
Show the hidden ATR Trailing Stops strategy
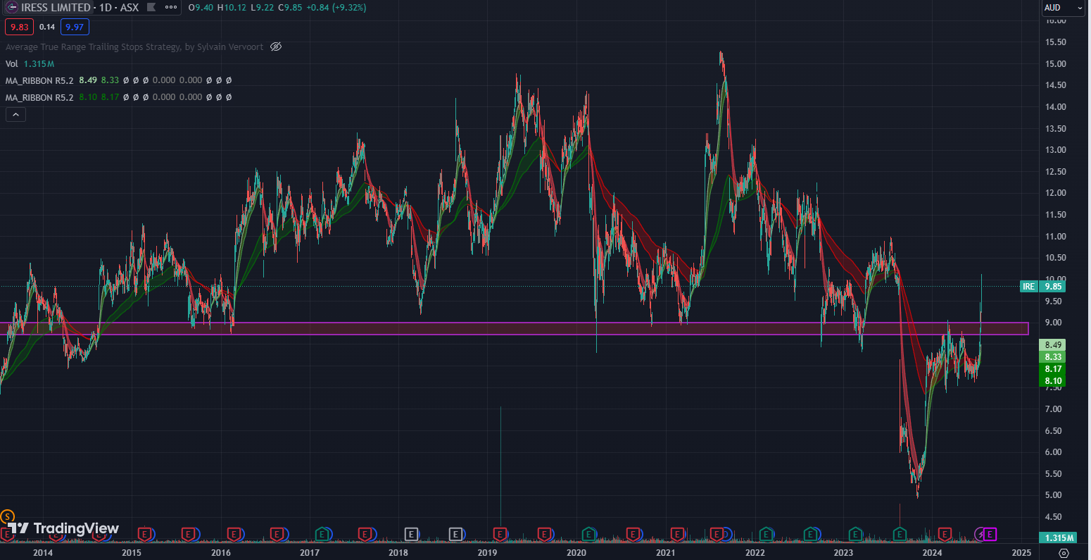click(276, 47)
